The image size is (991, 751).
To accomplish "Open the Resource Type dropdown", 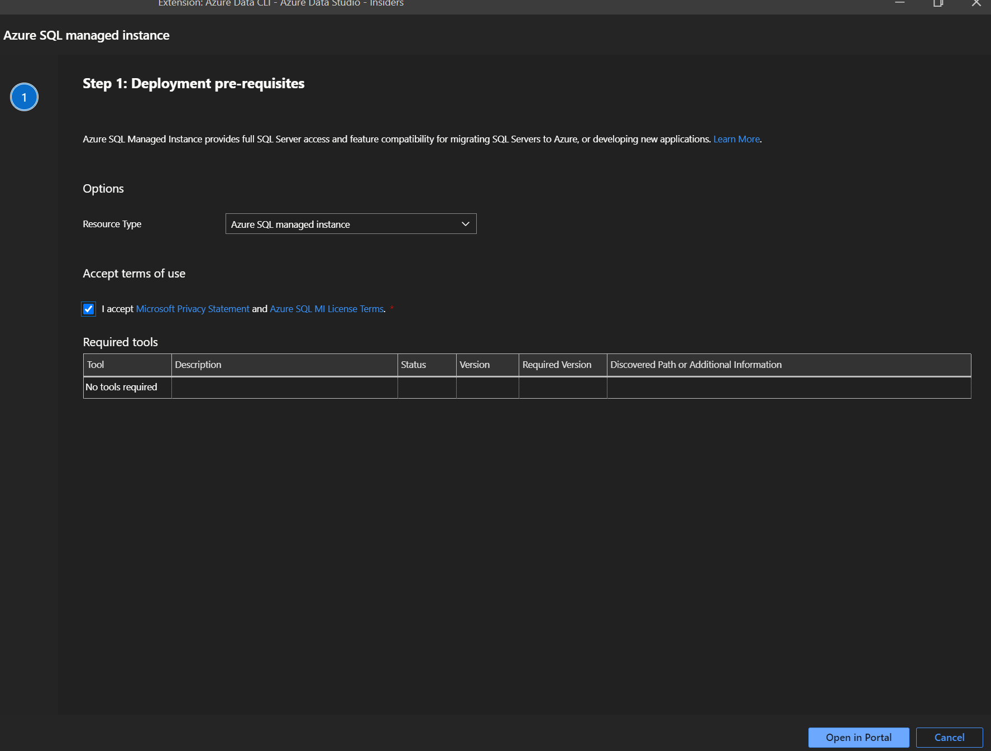I will click(x=350, y=224).
